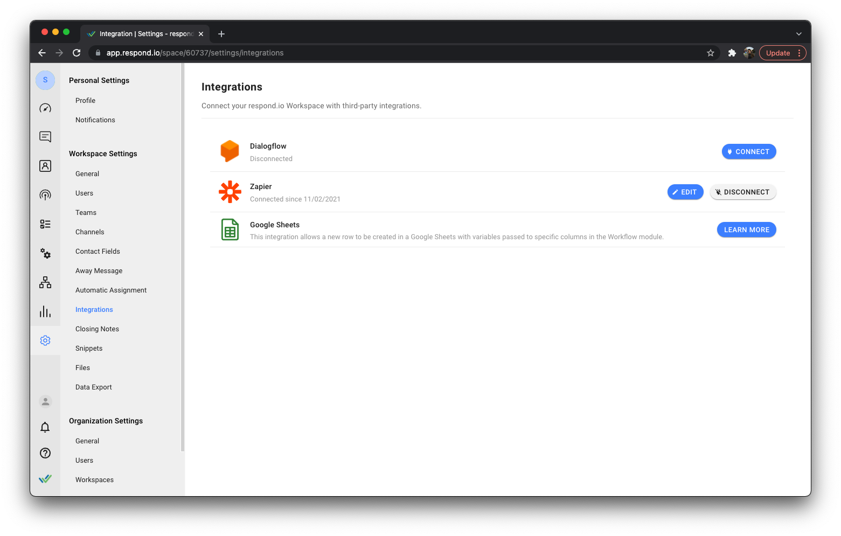
Task: Open Automatic Assignment settings
Action: [x=111, y=290]
